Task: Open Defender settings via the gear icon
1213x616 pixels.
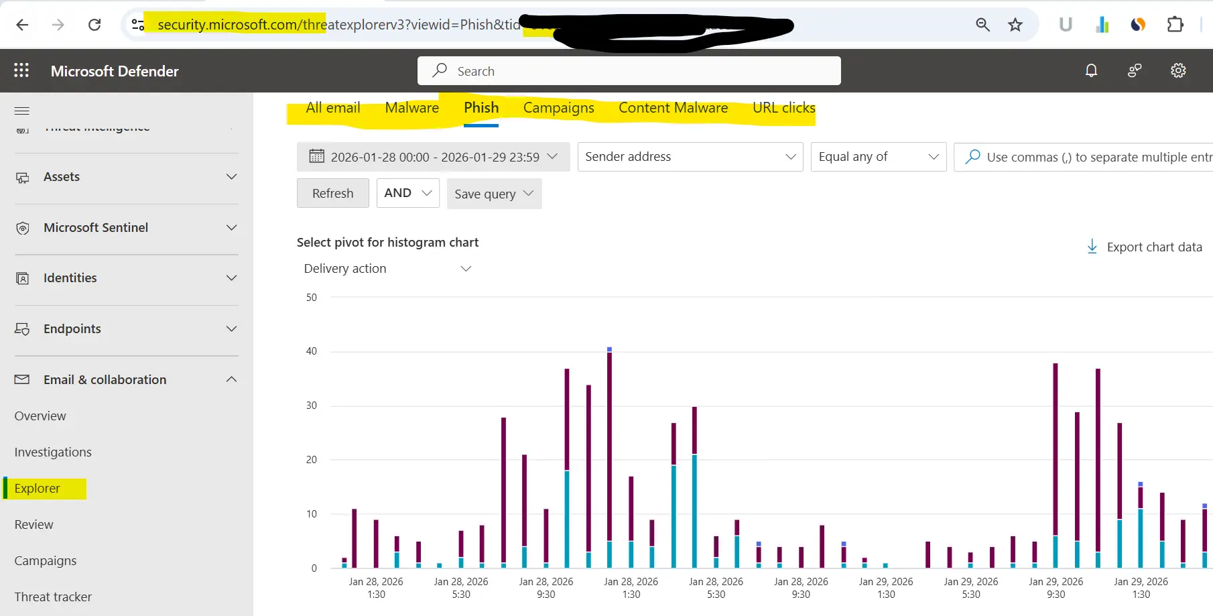Action: click(1178, 70)
